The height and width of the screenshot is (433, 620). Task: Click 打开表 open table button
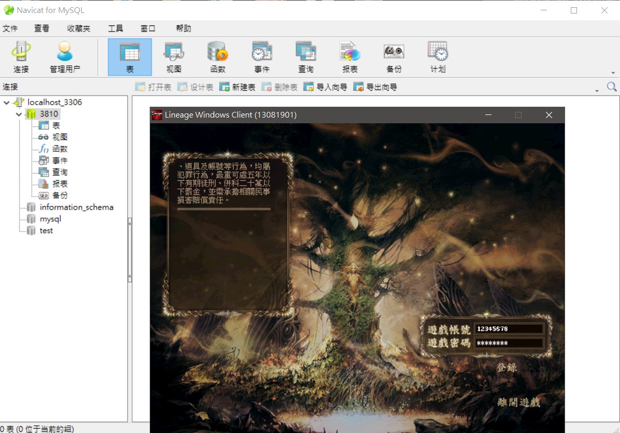pyautogui.click(x=153, y=87)
